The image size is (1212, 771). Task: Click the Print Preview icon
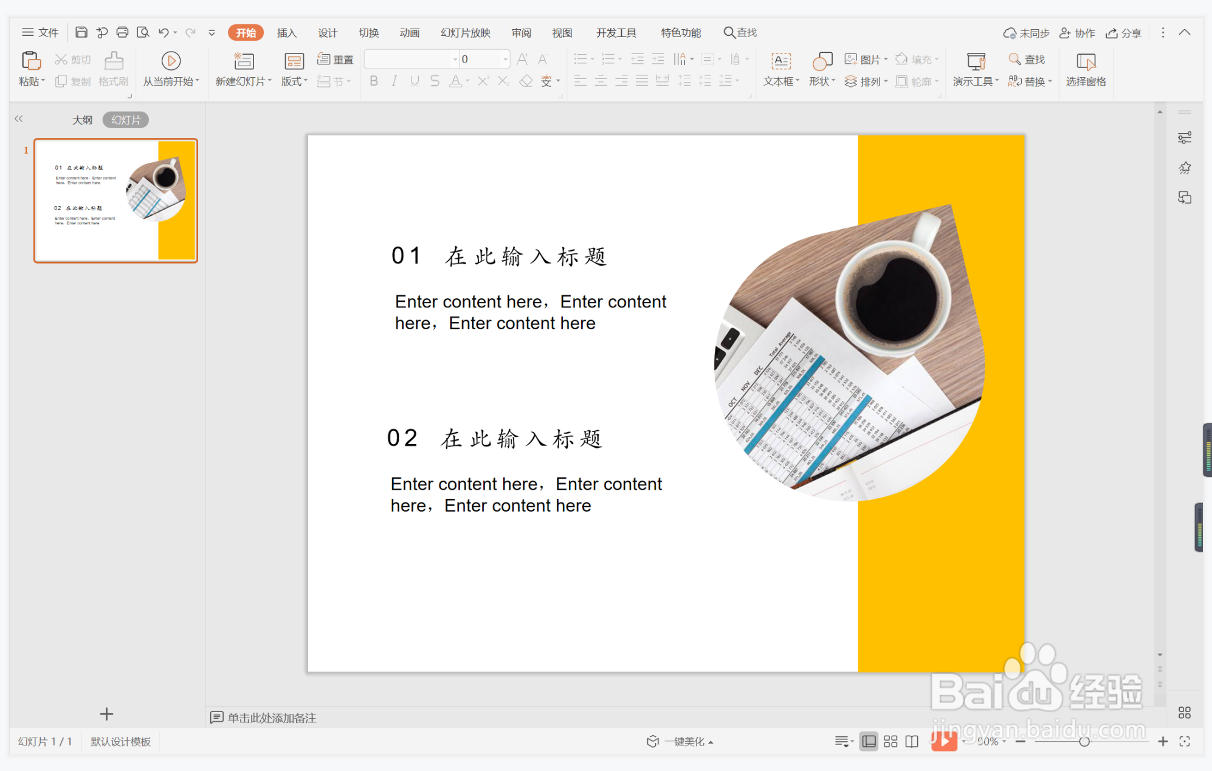pyautogui.click(x=143, y=32)
